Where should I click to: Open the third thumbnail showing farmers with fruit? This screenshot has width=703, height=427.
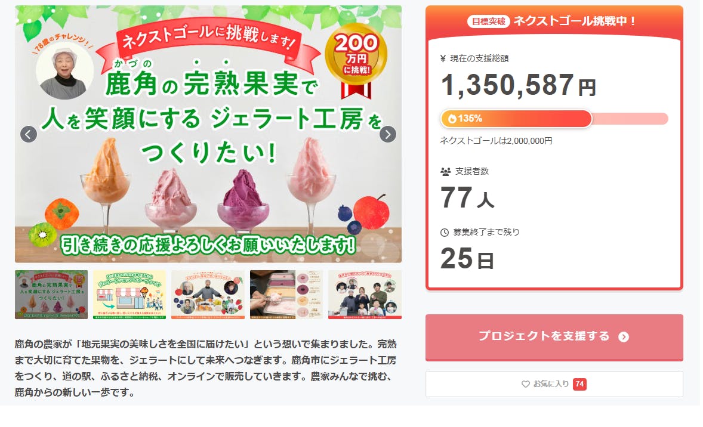[x=208, y=295]
